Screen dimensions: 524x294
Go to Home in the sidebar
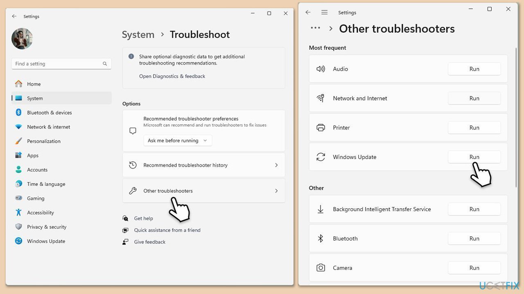61,84
